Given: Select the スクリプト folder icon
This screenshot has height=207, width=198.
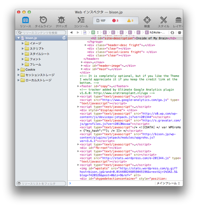Looking at the screenshot, I should [x=27, y=49].
